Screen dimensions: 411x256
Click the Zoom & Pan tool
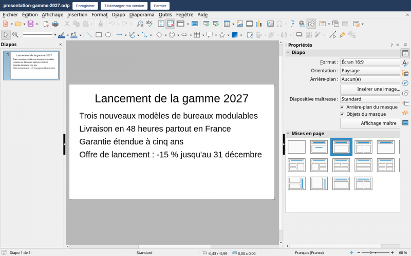coord(15,35)
